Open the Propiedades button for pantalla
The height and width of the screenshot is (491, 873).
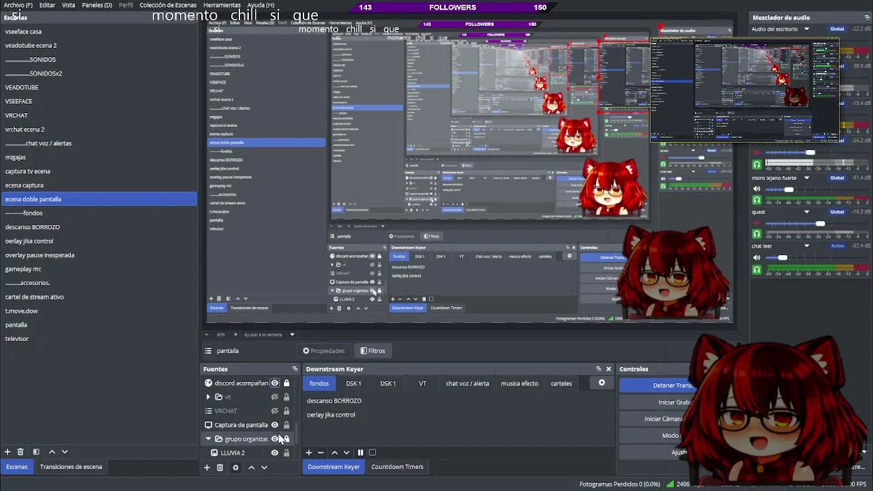click(324, 351)
